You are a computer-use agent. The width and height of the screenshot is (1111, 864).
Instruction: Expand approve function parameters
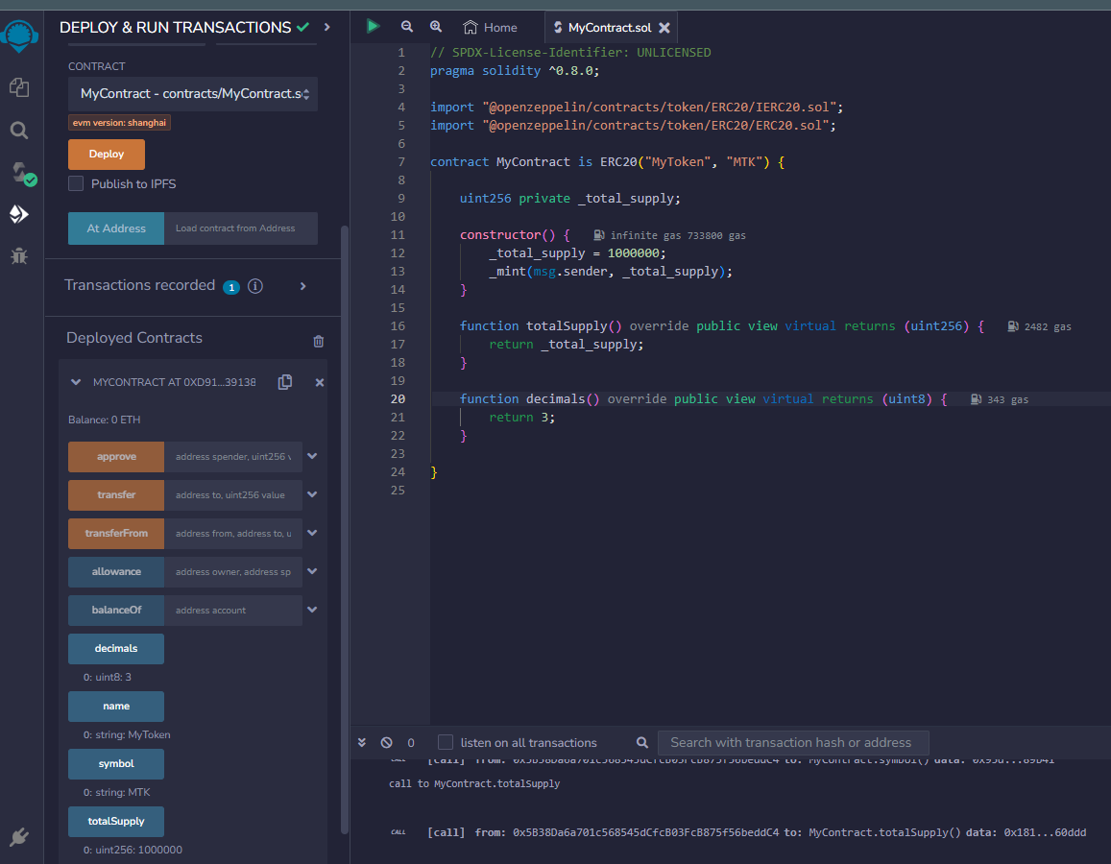click(x=312, y=456)
